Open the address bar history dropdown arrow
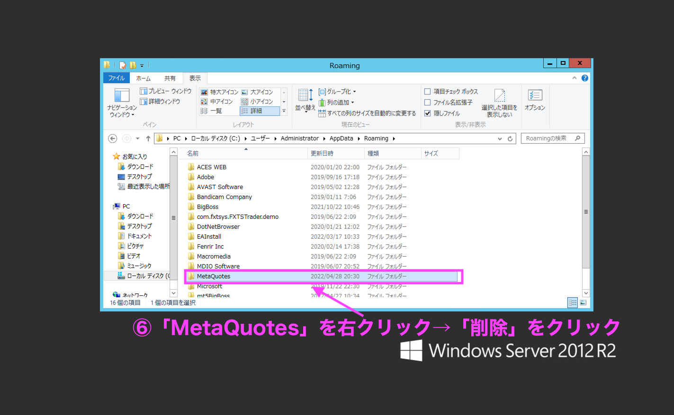Screen dimensions: 674x415 (500, 138)
